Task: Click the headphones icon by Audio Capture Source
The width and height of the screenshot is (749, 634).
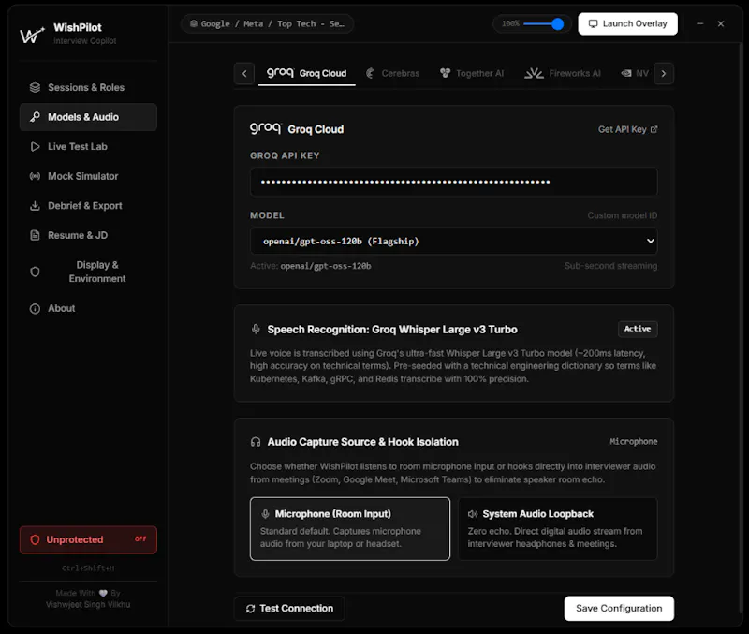Action: click(256, 442)
